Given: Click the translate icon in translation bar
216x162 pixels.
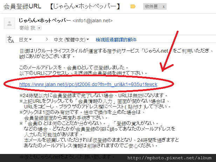Looking at the screenshot, I should [11, 39].
